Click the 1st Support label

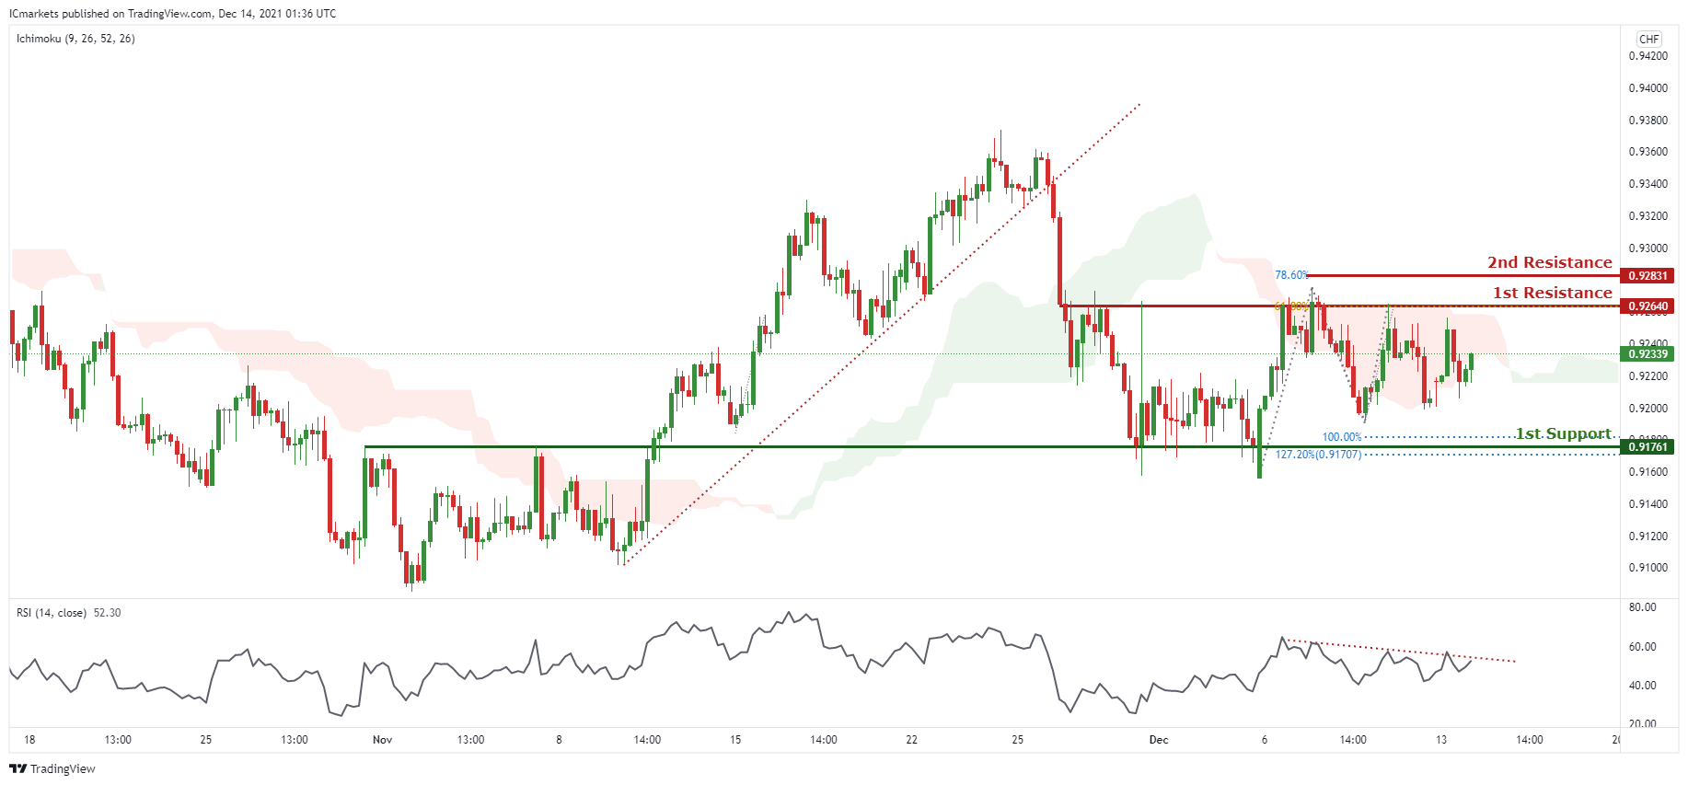click(x=1564, y=433)
